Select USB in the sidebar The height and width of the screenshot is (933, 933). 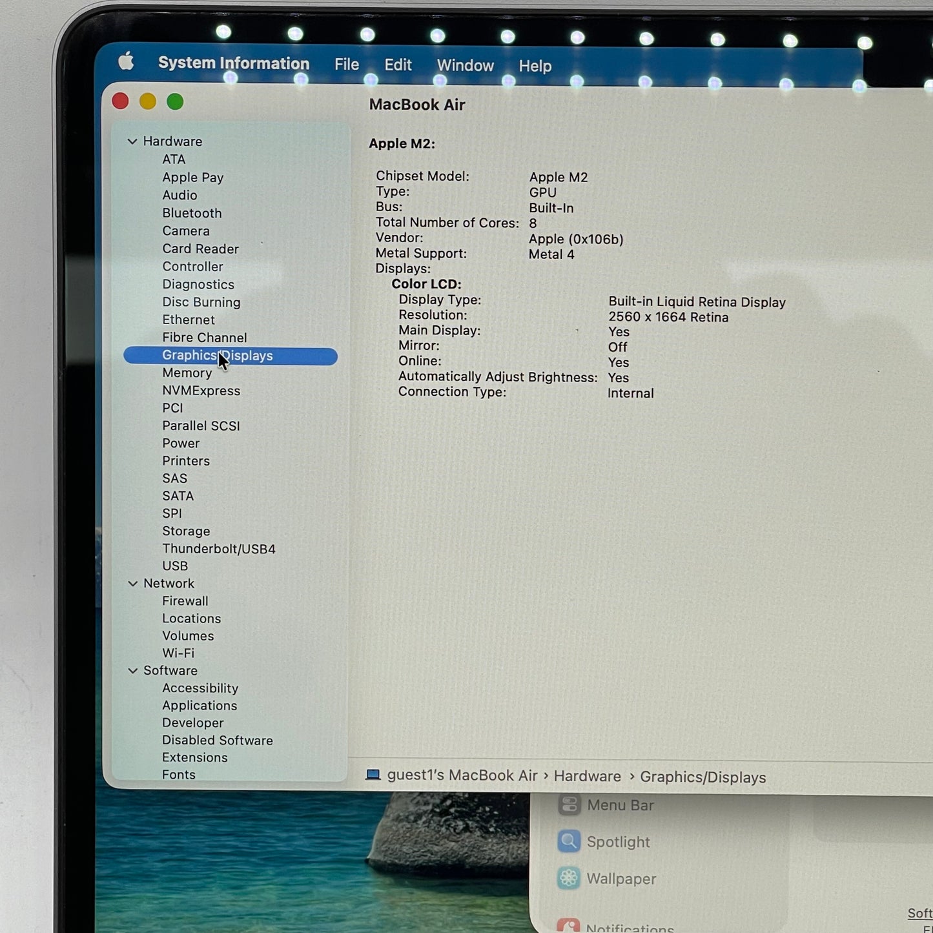175,566
